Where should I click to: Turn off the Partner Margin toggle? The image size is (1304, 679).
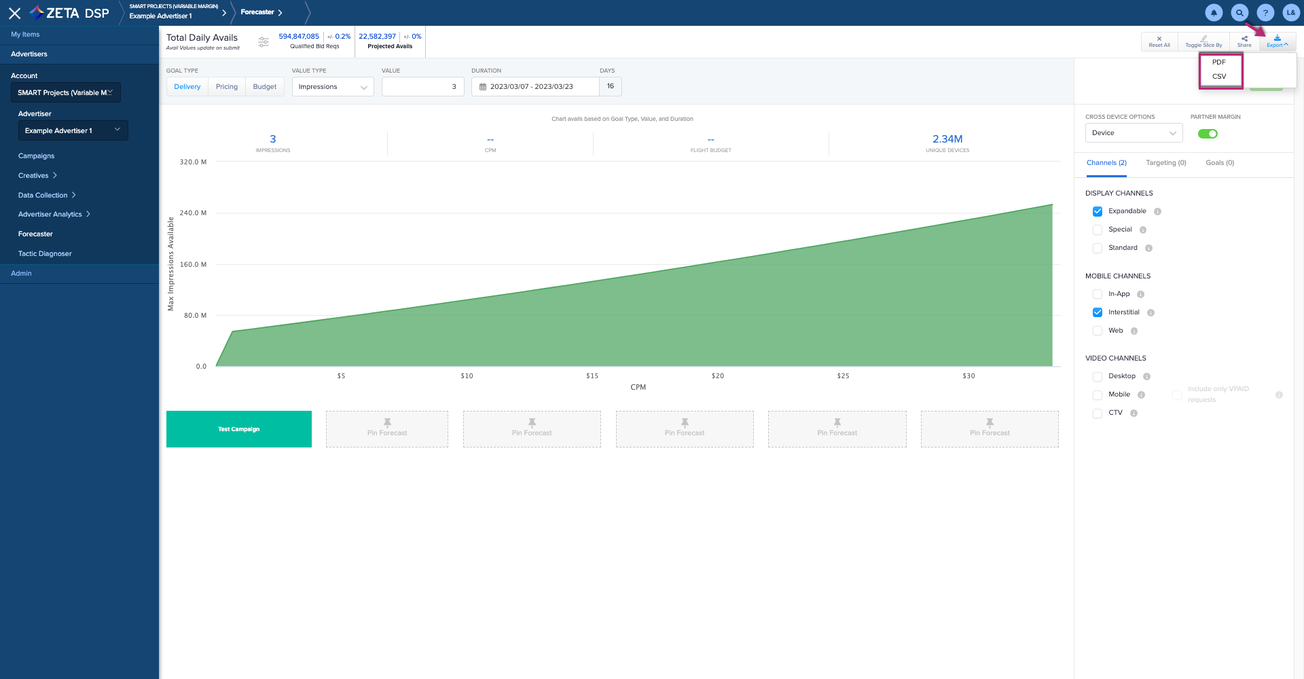point(1208,134)
